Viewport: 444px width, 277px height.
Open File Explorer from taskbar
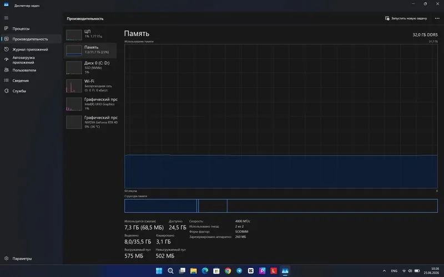point(193,271)
